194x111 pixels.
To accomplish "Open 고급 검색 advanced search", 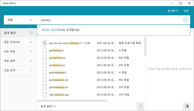I will tap(19, 70).
